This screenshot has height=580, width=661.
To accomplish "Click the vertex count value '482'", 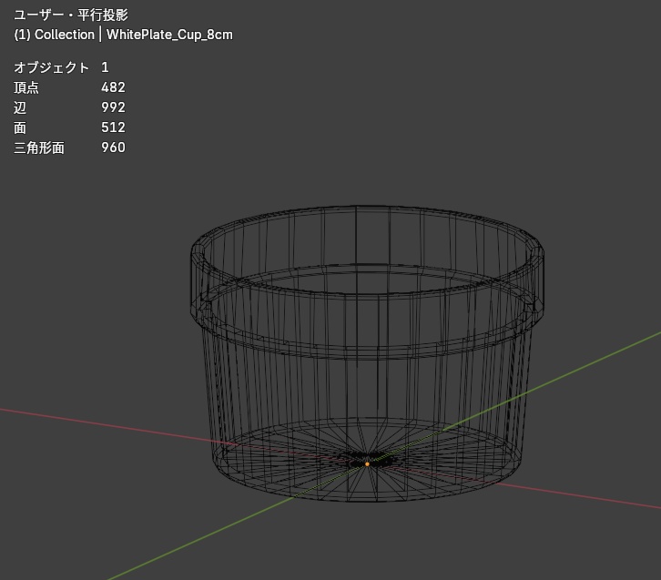I will (113, 87).
